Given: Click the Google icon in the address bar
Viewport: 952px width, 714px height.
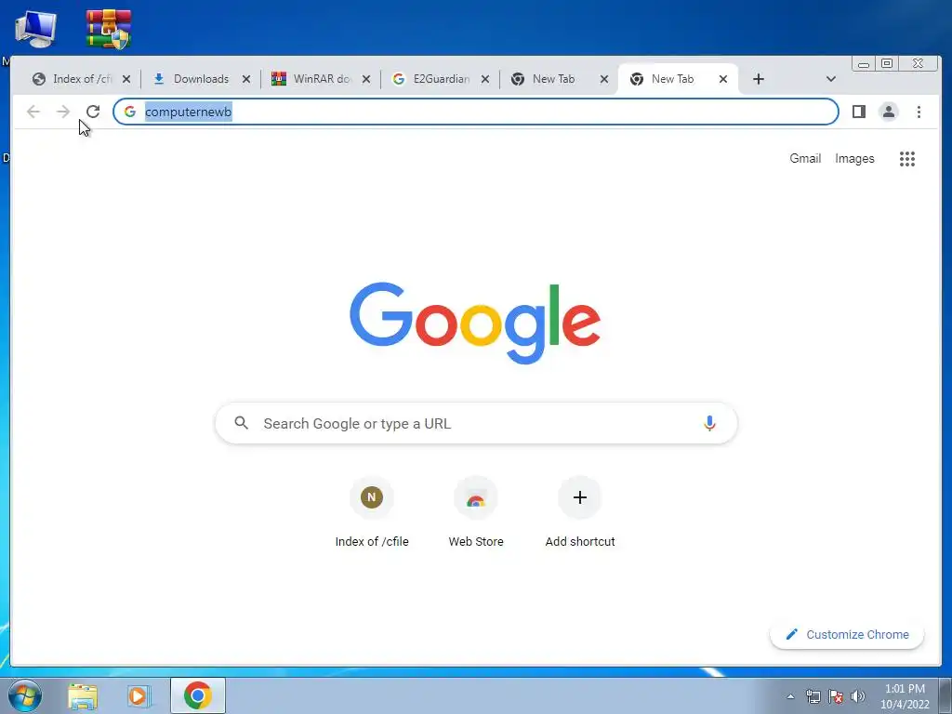Looking at the screenshot, I should point(130,112).
